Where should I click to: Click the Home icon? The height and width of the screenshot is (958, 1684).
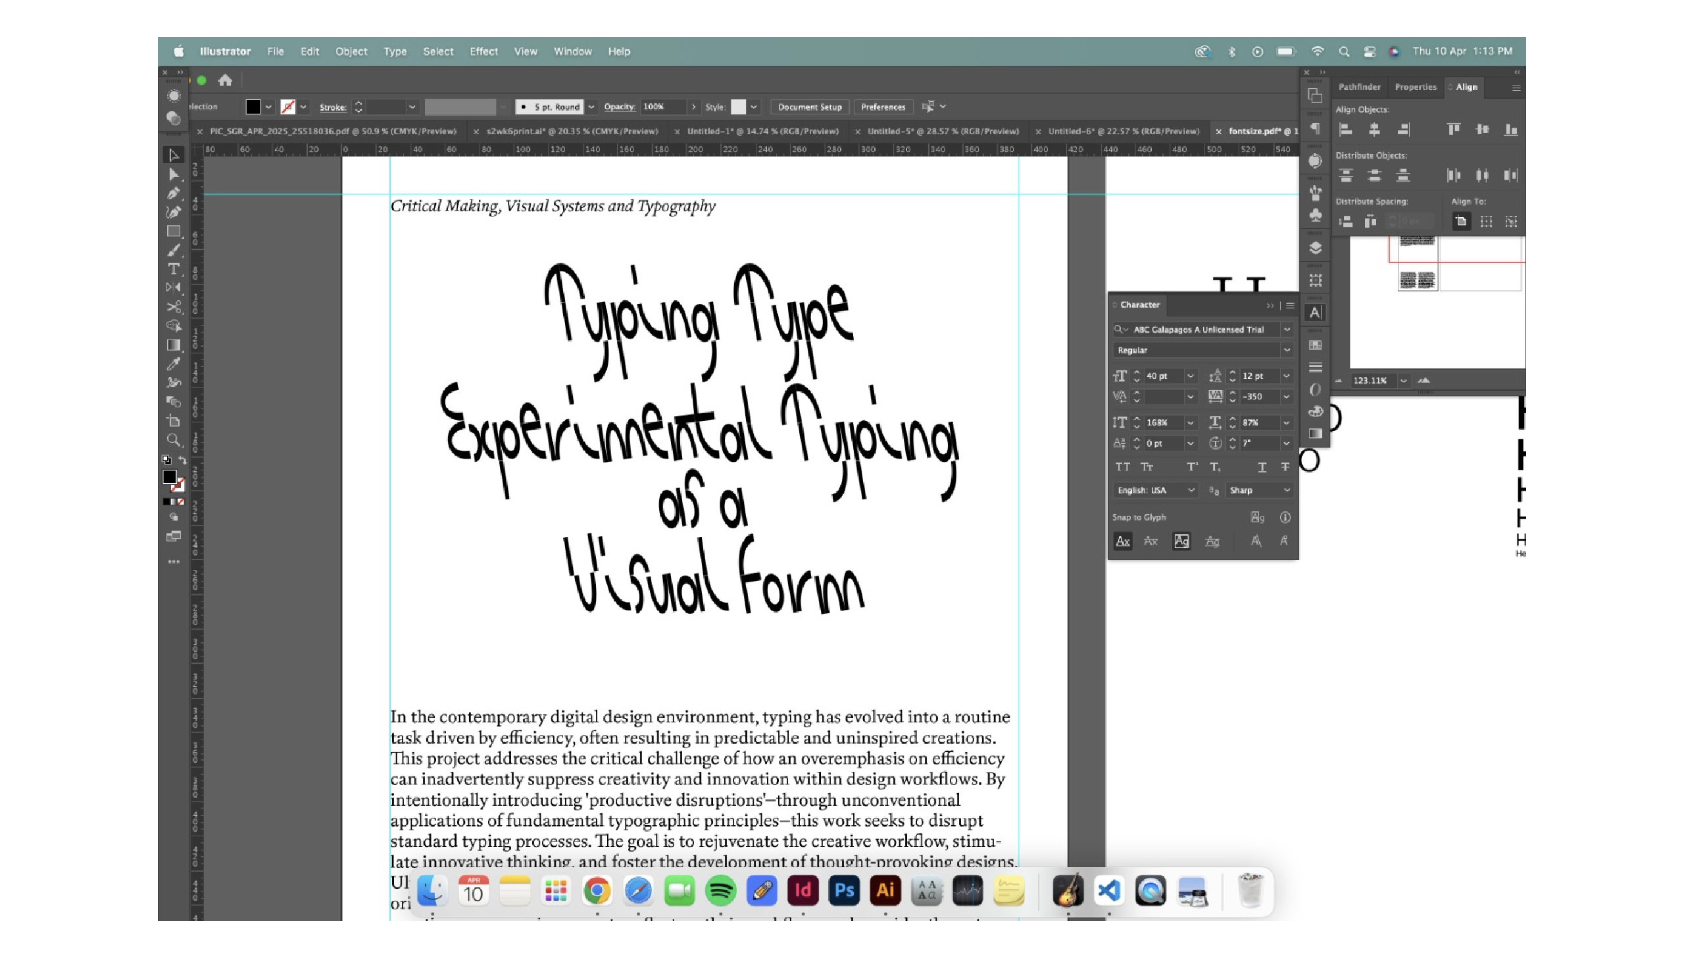pos(225,80)
